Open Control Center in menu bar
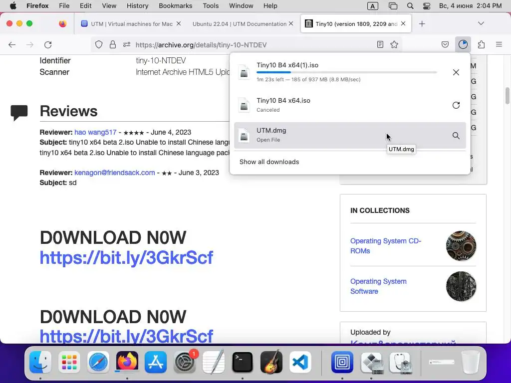511x383 pixels. [x=426, y=6]
